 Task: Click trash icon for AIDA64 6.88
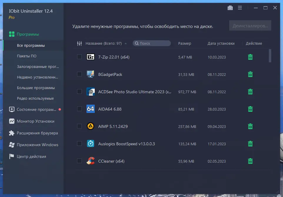click(x=250, y=109)
